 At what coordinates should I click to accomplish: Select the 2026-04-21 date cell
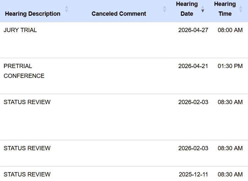click(x=193, y=66)
